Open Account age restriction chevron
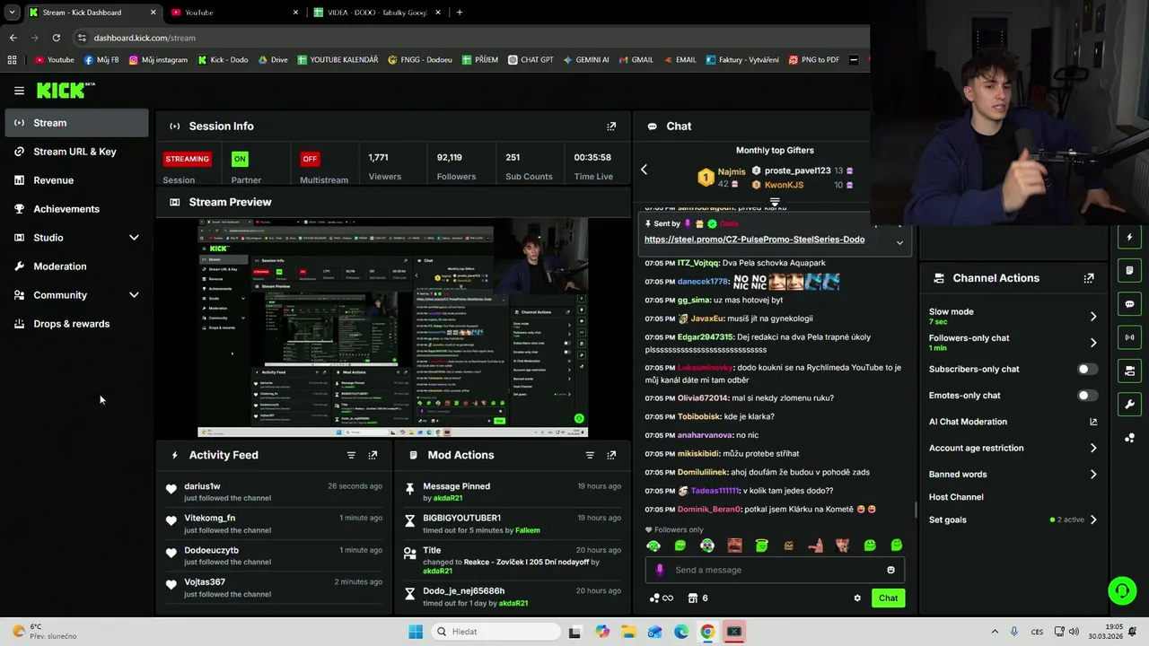The image size is (1149, 646). [1093, 448]
